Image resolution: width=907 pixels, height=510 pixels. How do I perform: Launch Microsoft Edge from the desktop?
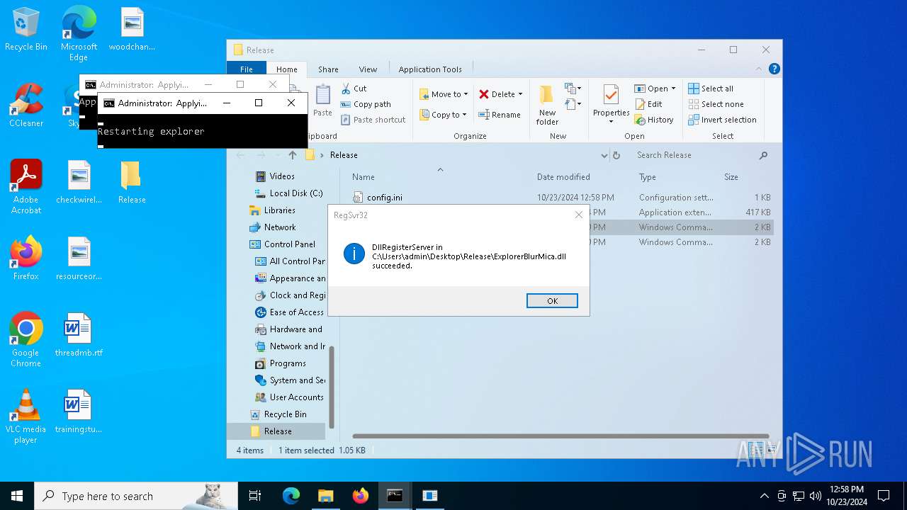(79, 34)
